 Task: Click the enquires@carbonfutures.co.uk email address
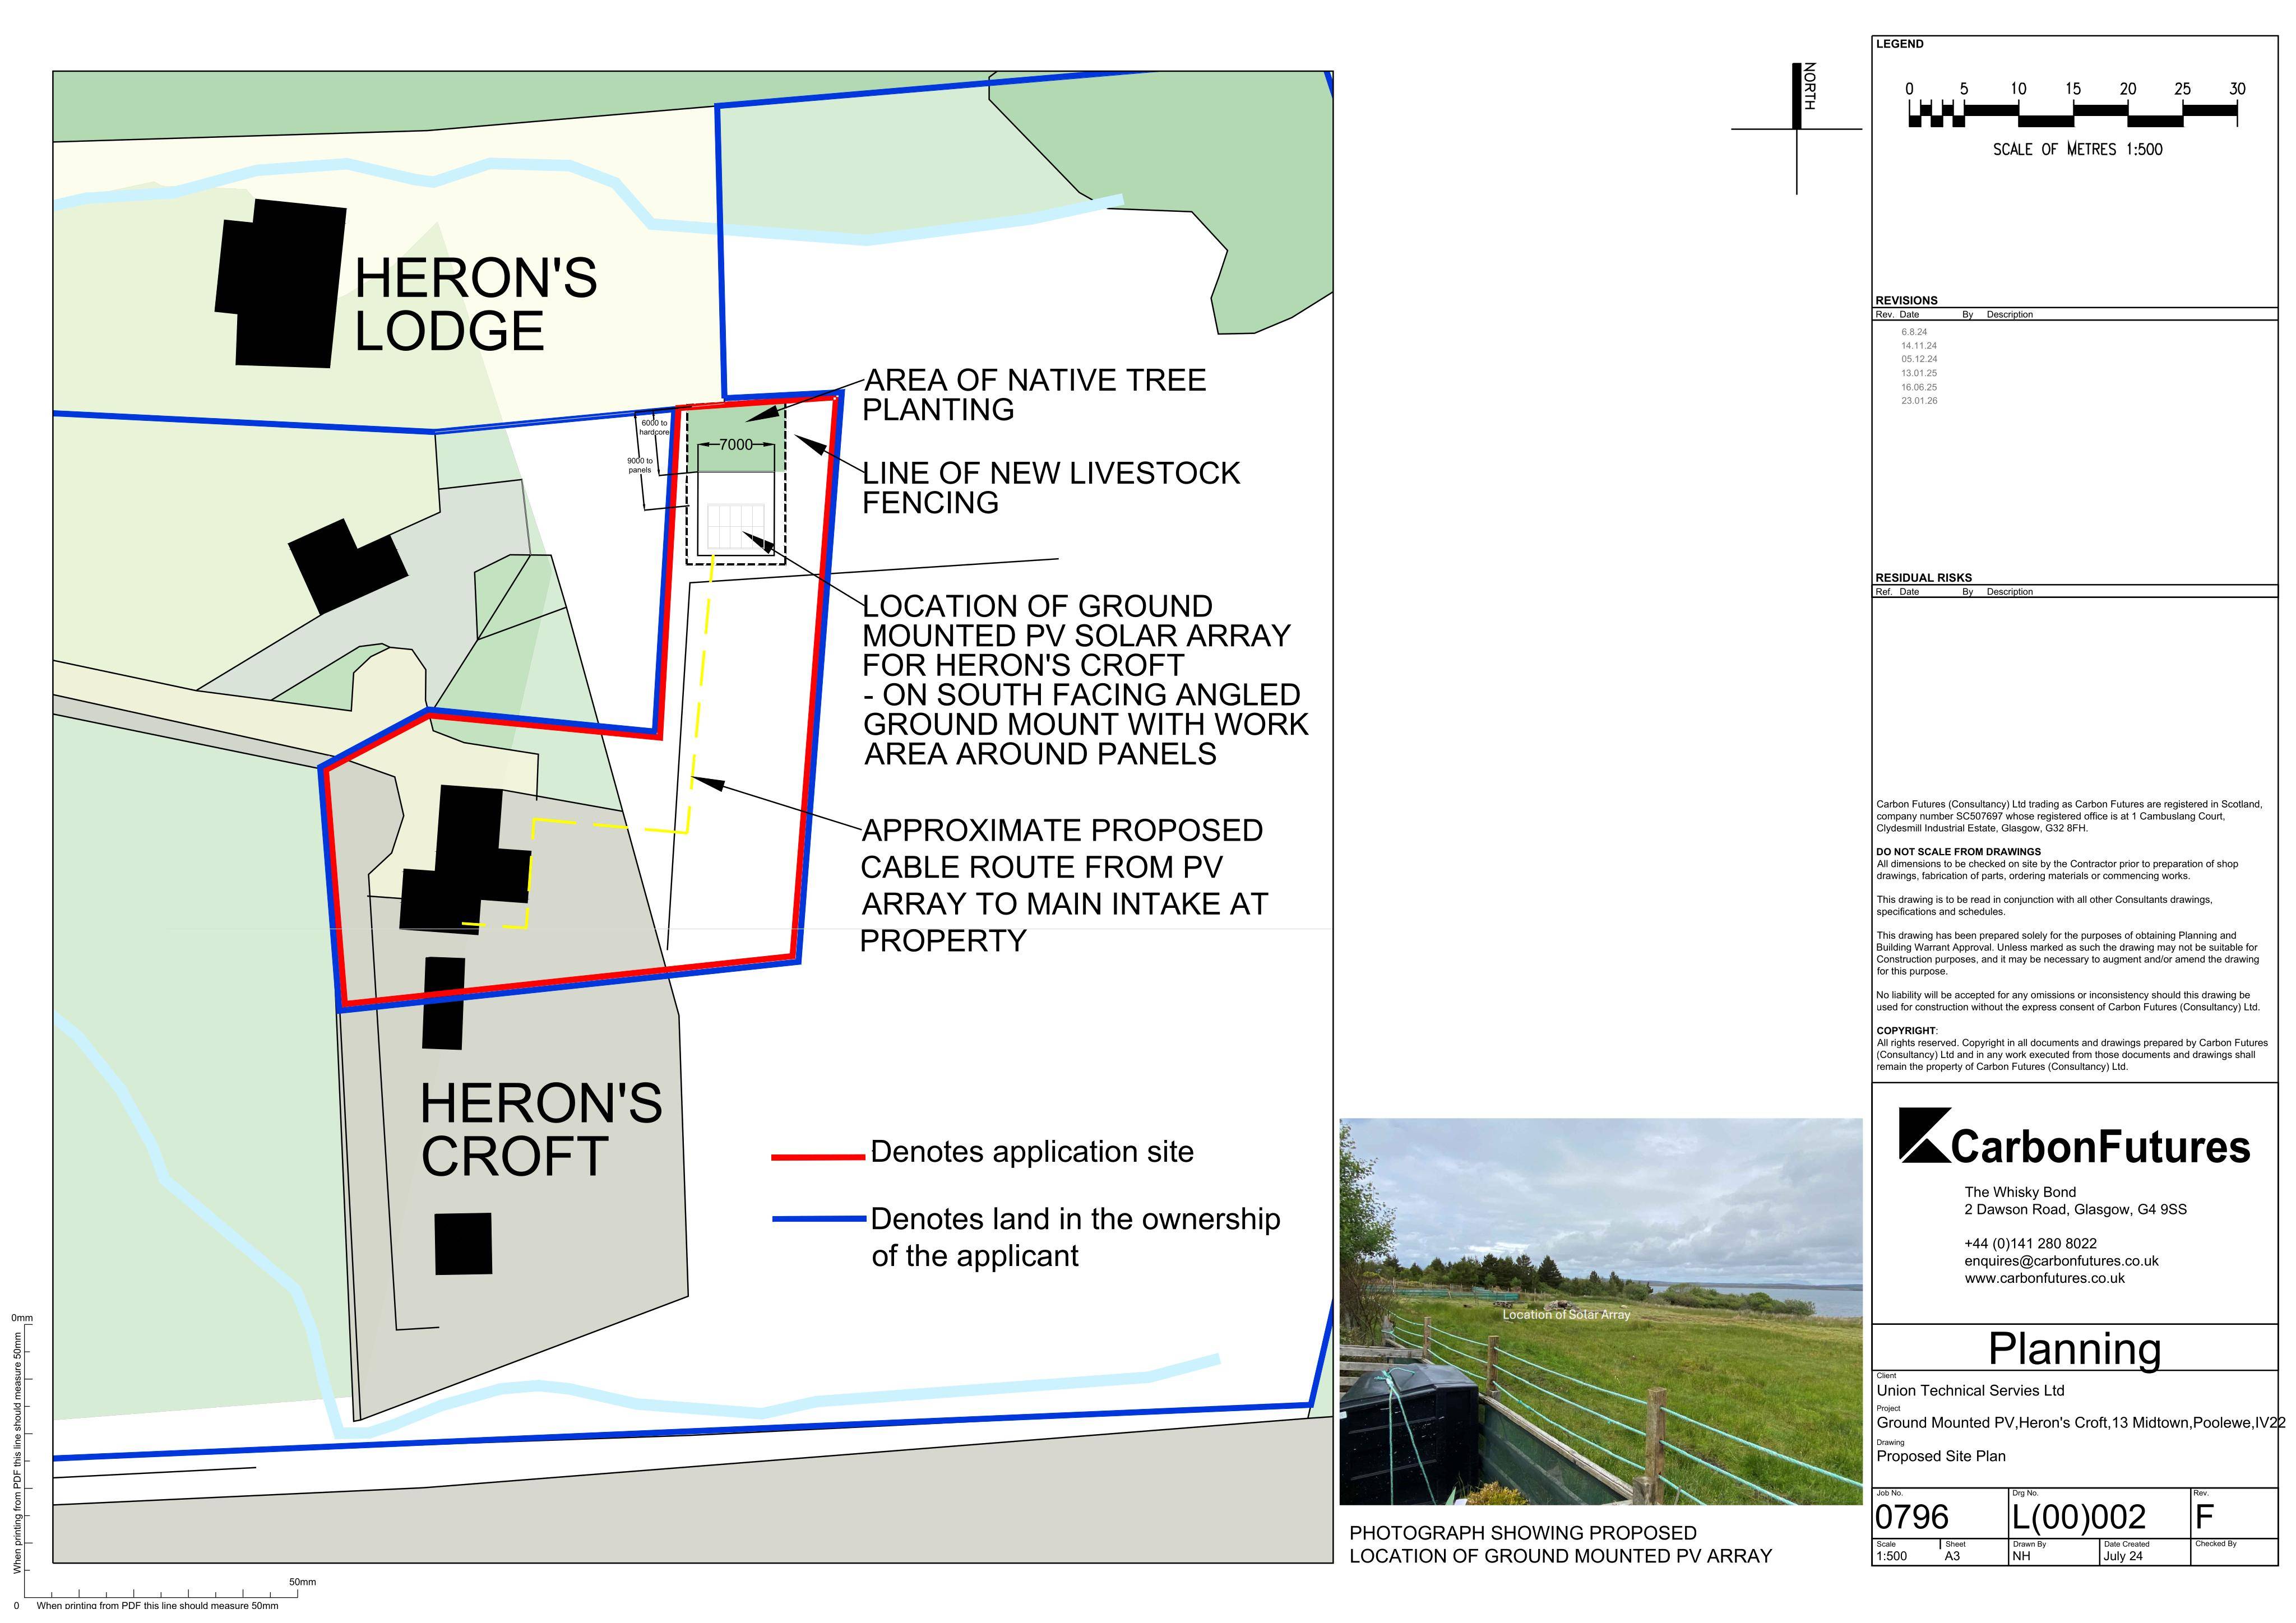2061,1261
